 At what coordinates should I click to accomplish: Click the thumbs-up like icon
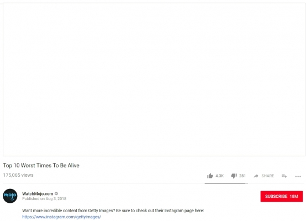[x=210, y=176]
